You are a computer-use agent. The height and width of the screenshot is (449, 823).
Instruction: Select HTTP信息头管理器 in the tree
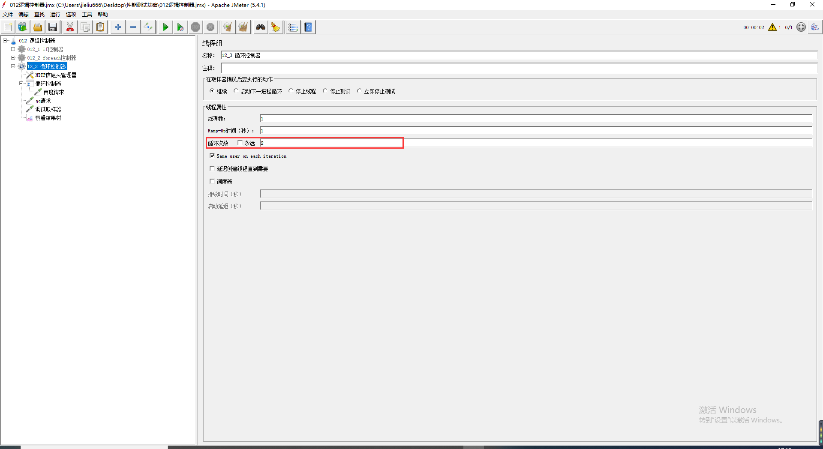tap(56, 75)
